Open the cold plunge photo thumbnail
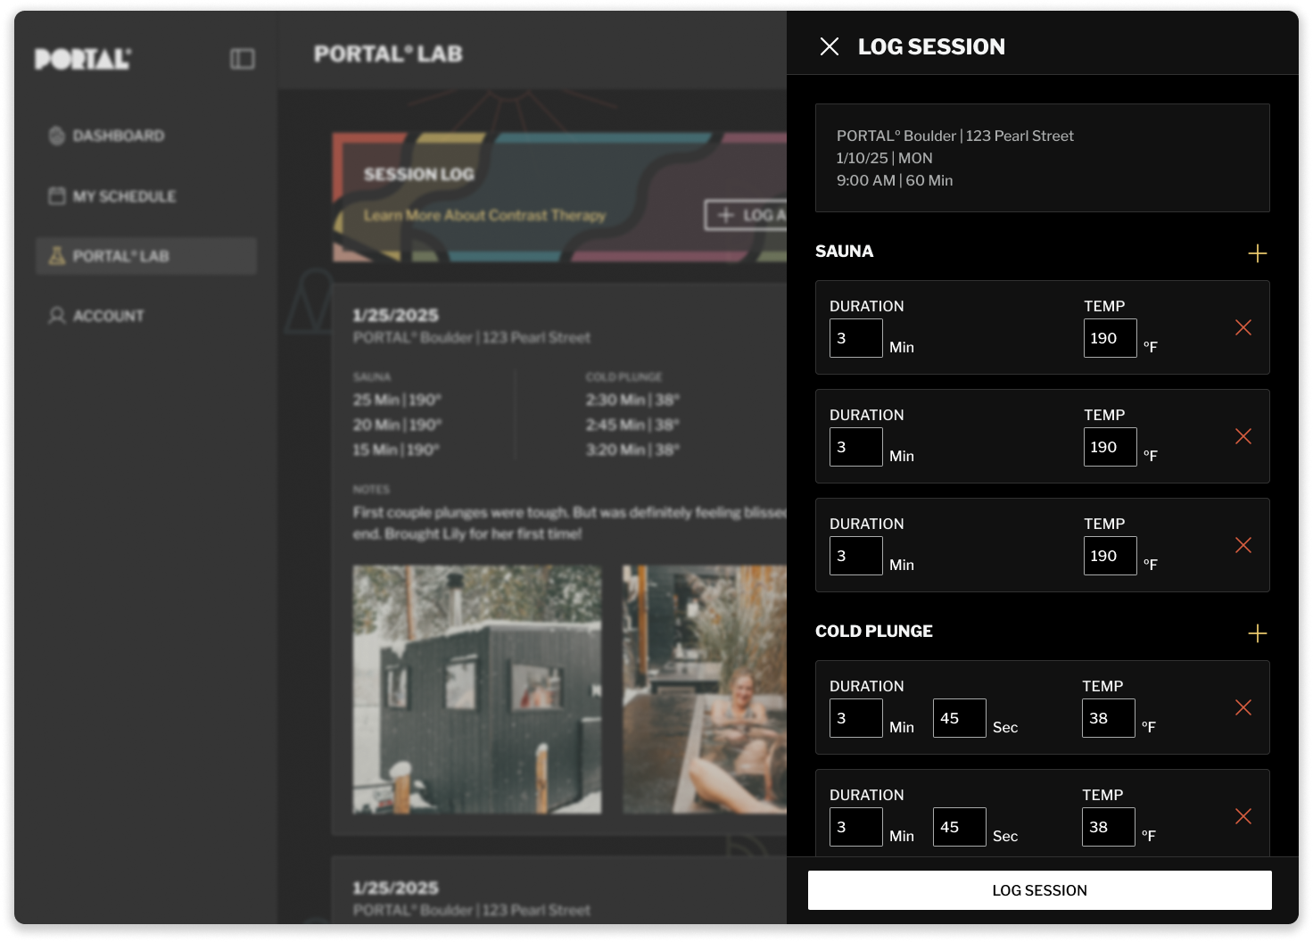1313x942 pixels. click(705, 689)
